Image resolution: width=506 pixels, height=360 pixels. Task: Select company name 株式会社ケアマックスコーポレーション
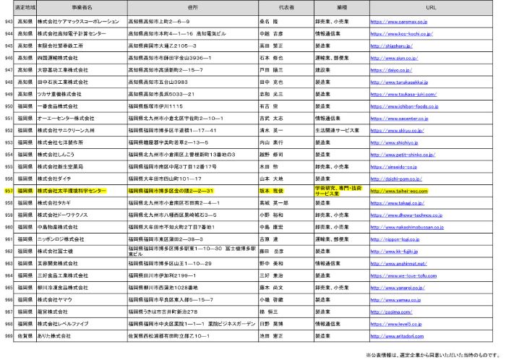tap(78, 22)
